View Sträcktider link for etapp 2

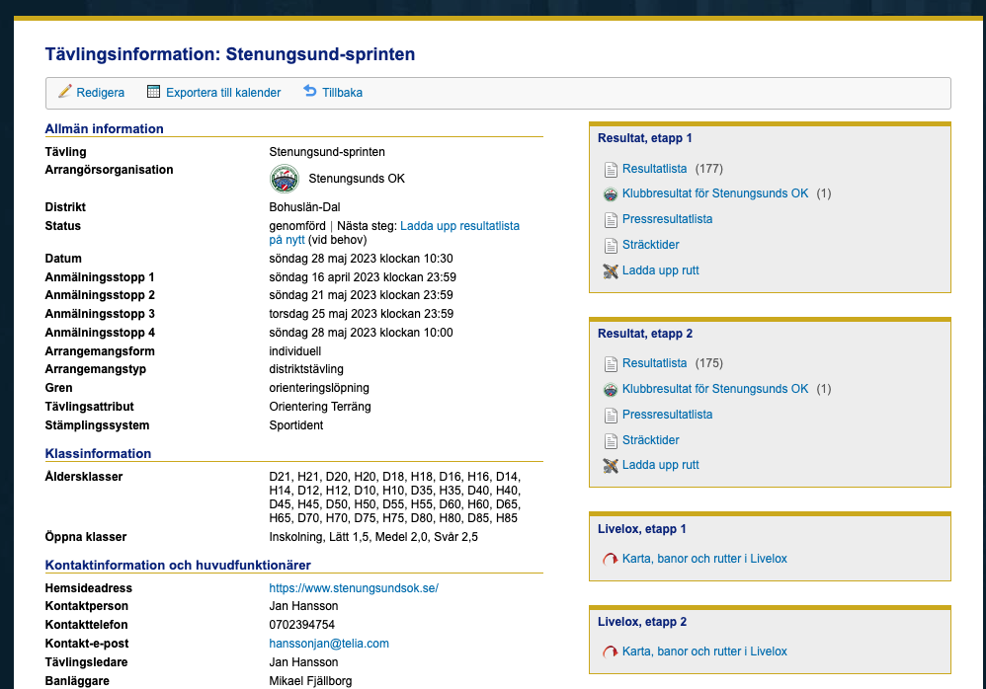click(x=651, y=439)
